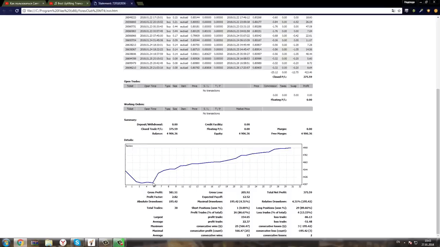Click the vertical scrollbar thumb
Image resolution: width=440 pixels, height=247 pixels.
(x=438, y=161)
